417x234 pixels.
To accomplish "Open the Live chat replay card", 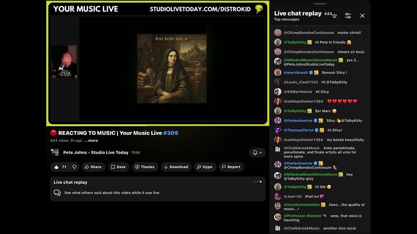I will pyautogui.click(x=158, y=189).
